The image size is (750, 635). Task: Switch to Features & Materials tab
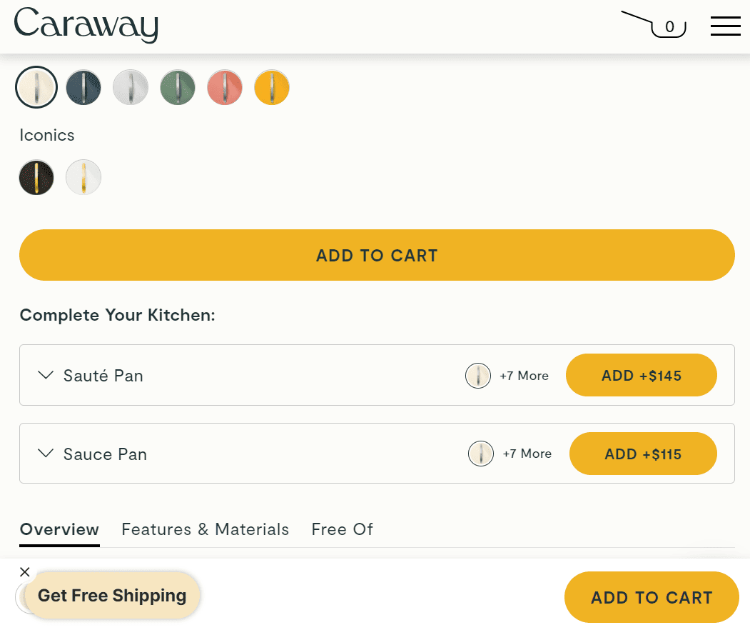(206, 529)
